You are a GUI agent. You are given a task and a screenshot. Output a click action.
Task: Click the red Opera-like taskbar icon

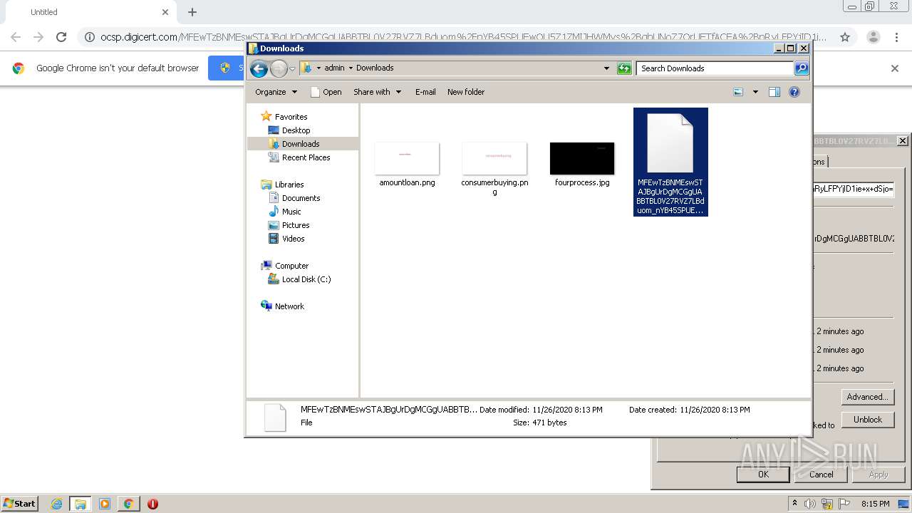pyautogui.click(x=152, y=504)
